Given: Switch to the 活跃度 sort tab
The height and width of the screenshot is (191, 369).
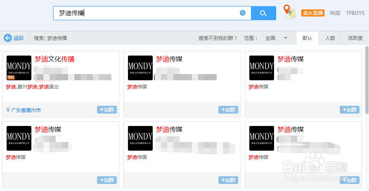Looking at the screenshot, I should point(355,38).
